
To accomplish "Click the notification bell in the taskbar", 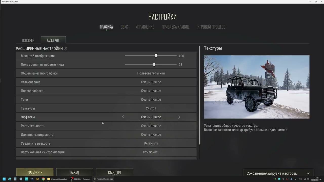I will click(x=320, y=179).
